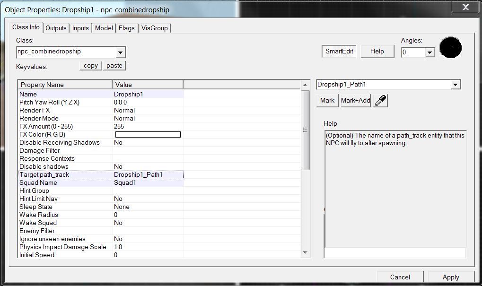Image resolution: width=482 pixels, height=286 pixels.
Task: Click the Dropship1_Path1 value edit field
Action: (x=383, y=85)
